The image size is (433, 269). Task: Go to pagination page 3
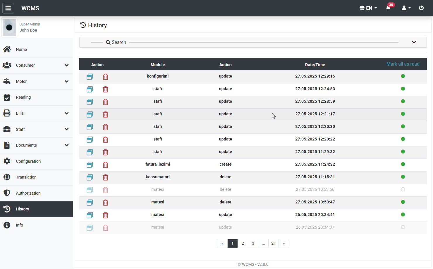253,243
